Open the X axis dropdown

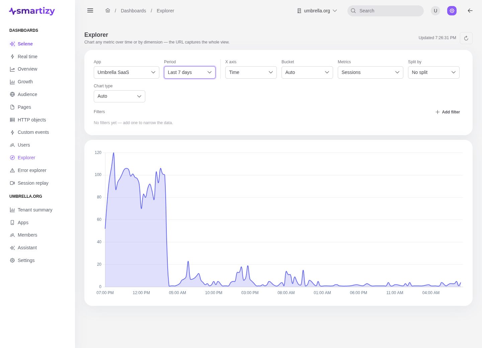click(x=251, y=72)
